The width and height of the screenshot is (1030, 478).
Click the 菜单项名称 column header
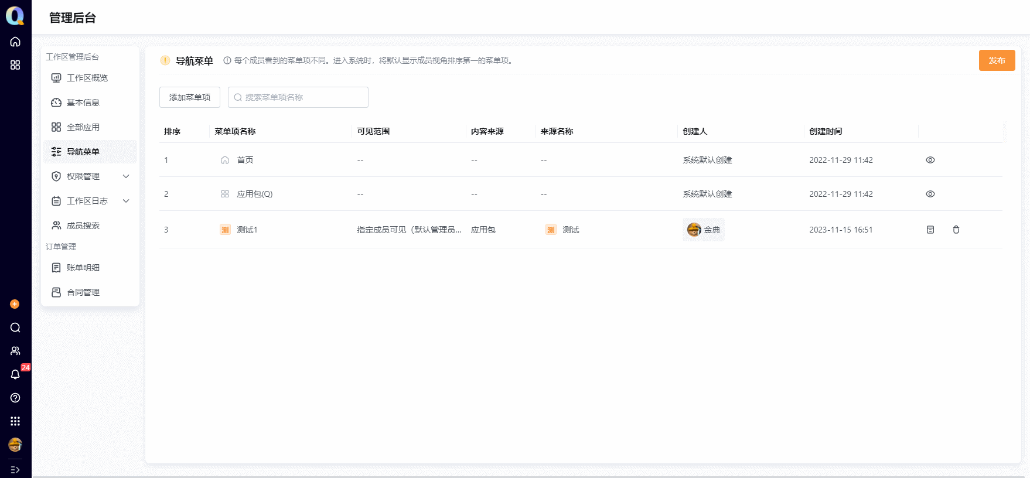235,131
